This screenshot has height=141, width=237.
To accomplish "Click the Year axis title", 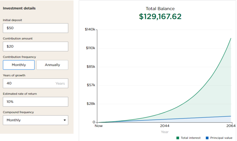I will tap(164, 132).
